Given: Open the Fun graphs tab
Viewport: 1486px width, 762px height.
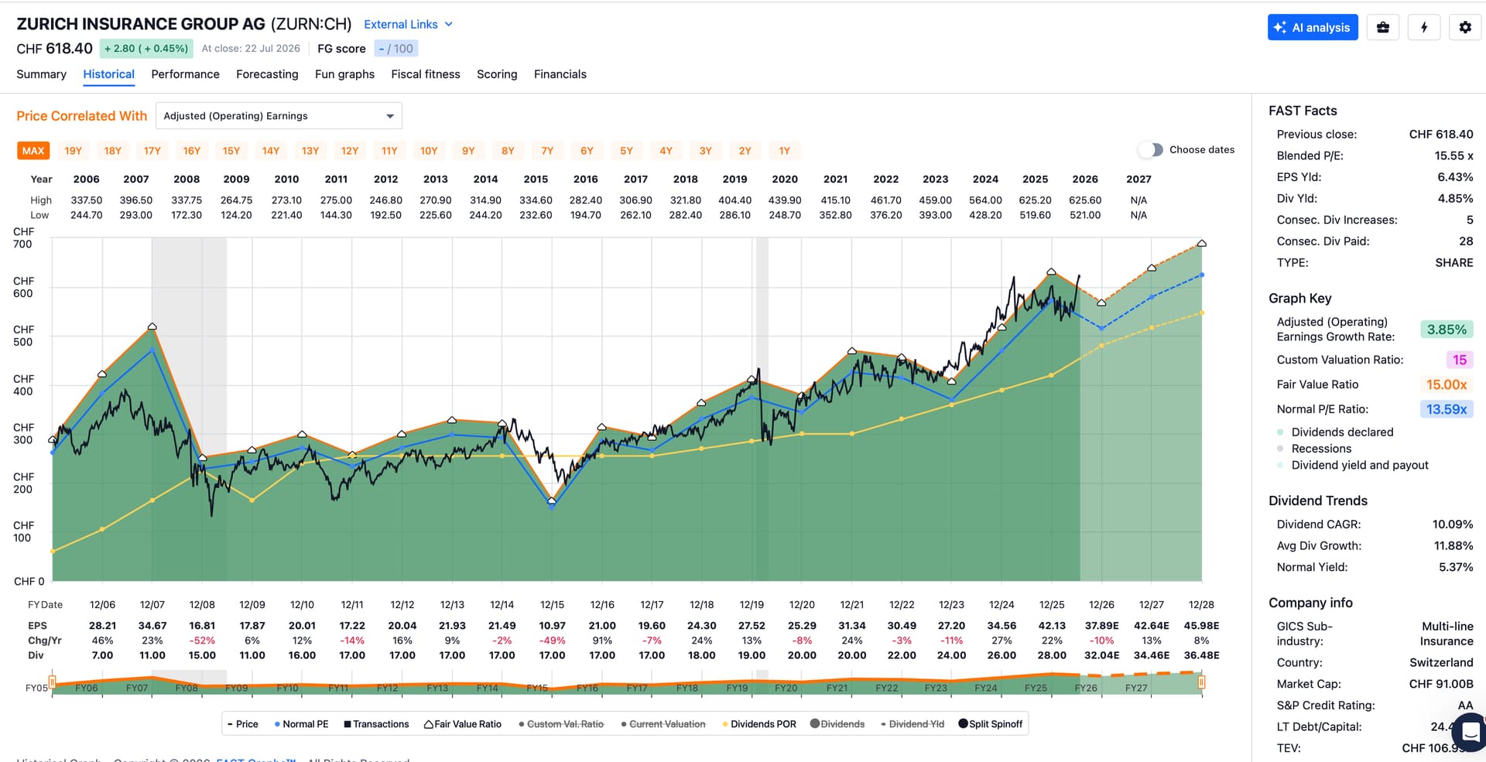Looking at the screenshot, I should [x=344, y=74].
